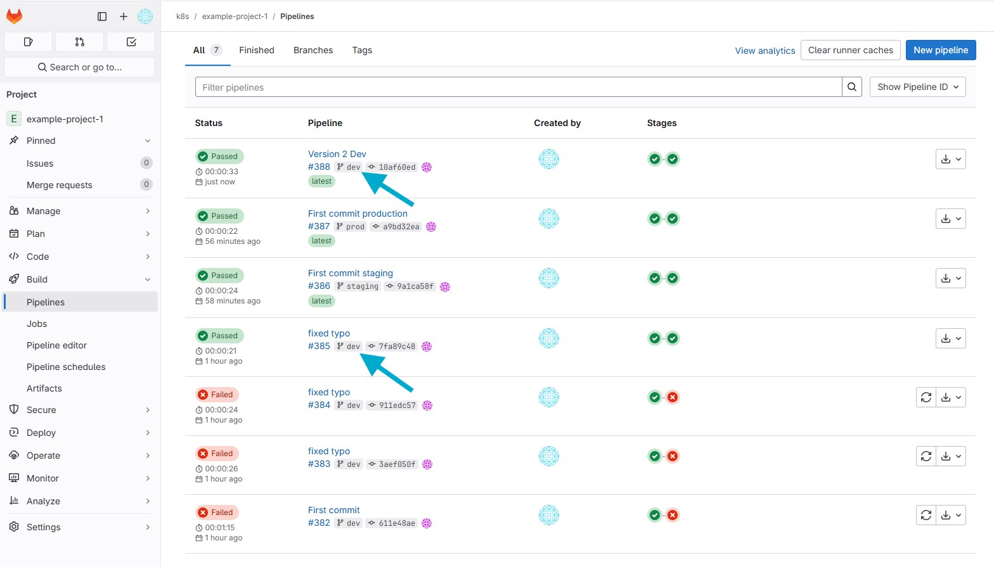Image resolution: width=994 pixels, height=567 pixels.
Task: Open the View analytics link
Action: click(765, 51)
